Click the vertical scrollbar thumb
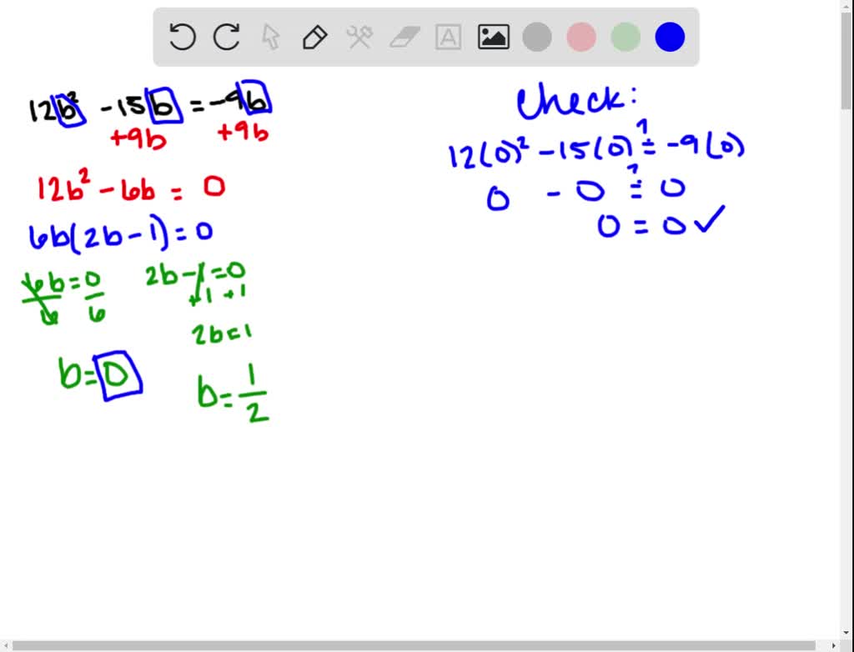The height and width of the screenshot is (652, 854). coord(847,60)
